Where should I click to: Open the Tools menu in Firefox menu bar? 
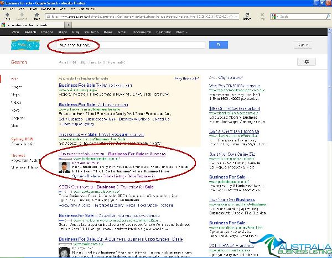point(63,9)
